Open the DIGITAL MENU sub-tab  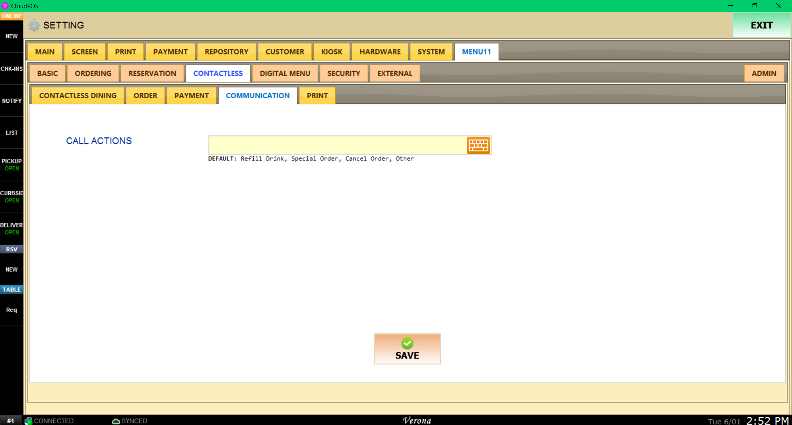coord(285,73)
